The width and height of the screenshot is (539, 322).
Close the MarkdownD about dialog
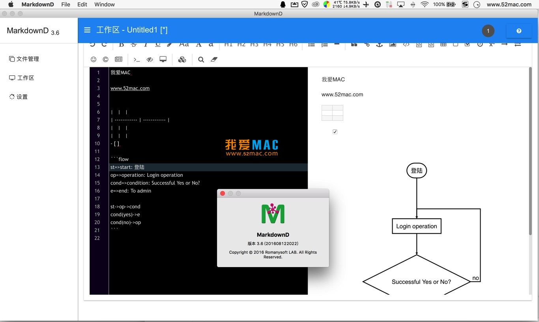point(223,193)
